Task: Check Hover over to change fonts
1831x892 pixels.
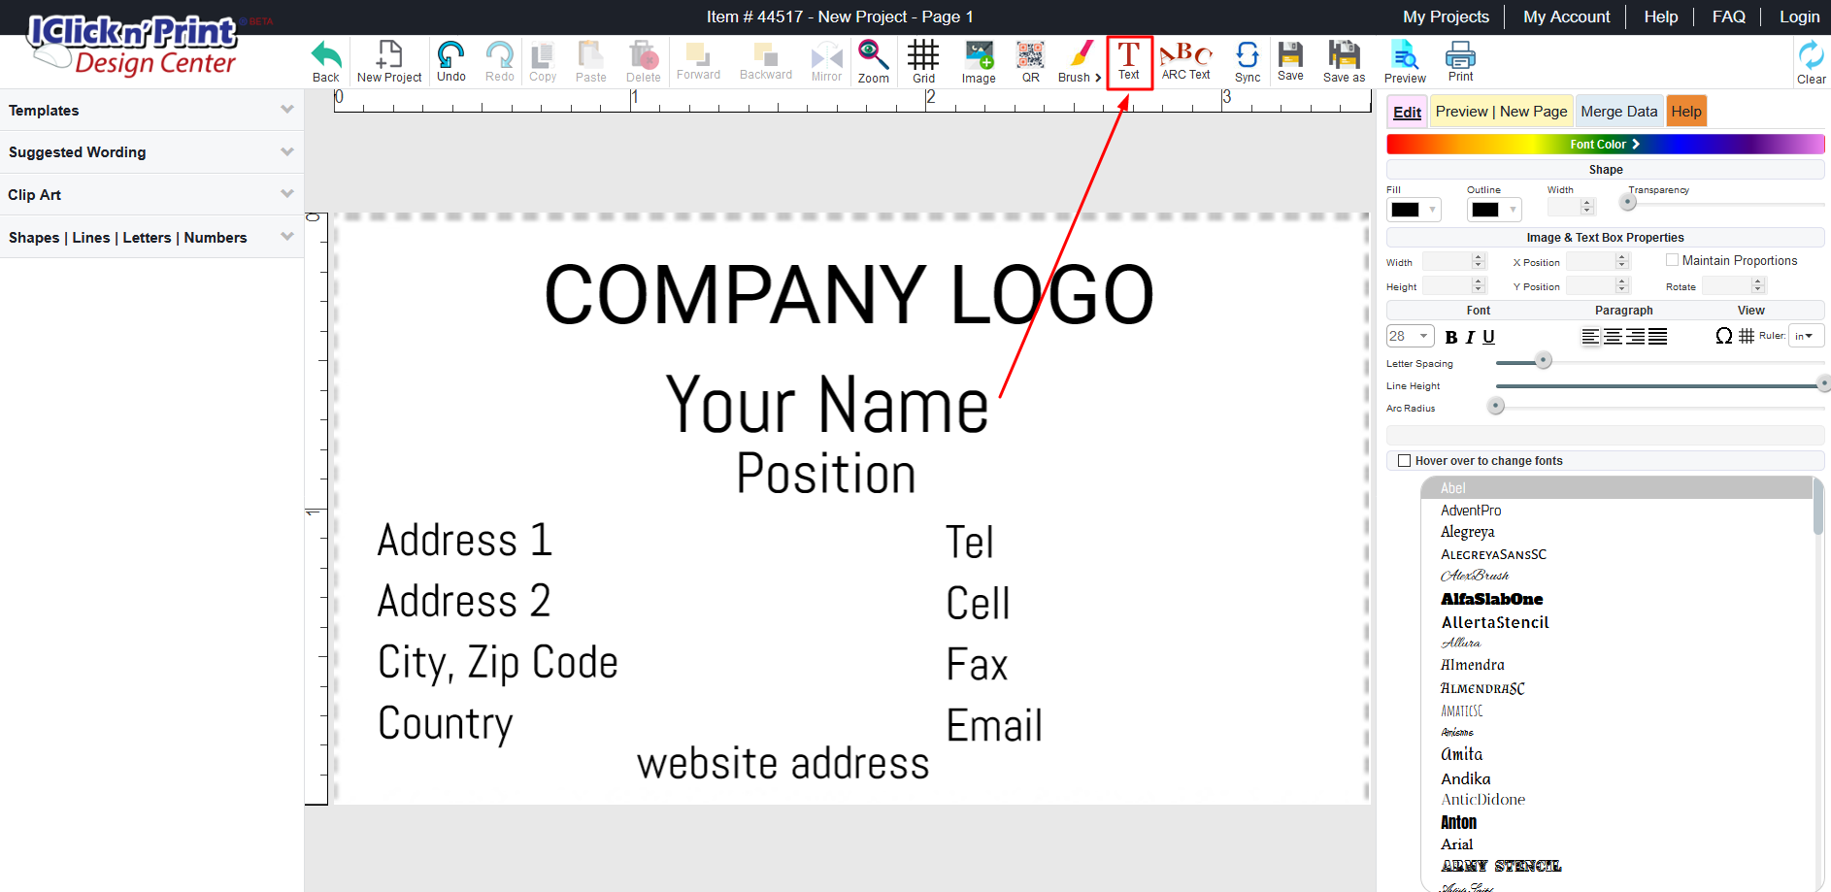Action: click(1404, 460)
